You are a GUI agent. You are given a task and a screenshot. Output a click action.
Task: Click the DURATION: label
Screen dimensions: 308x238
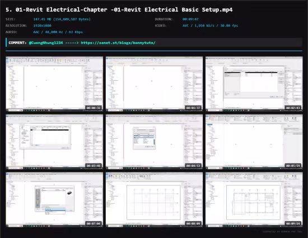[164, 19]
